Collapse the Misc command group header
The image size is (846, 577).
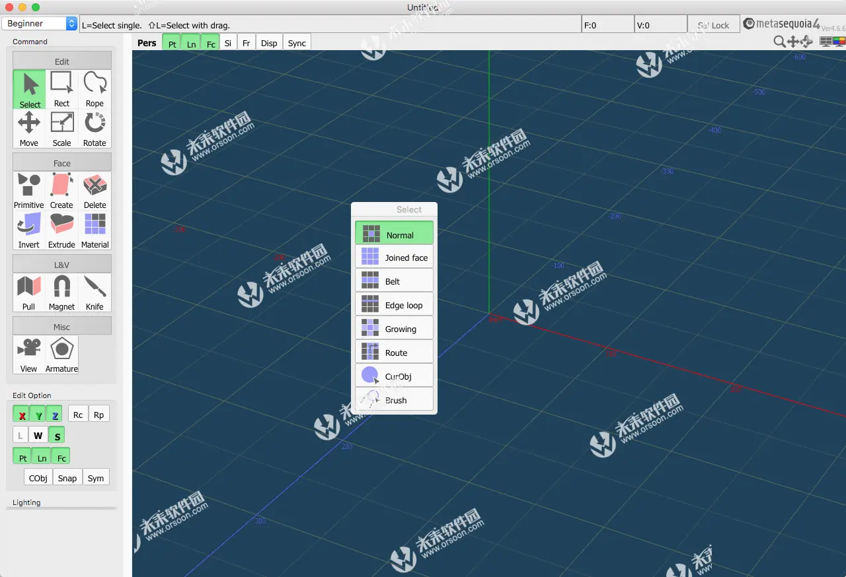coord(62,327)
